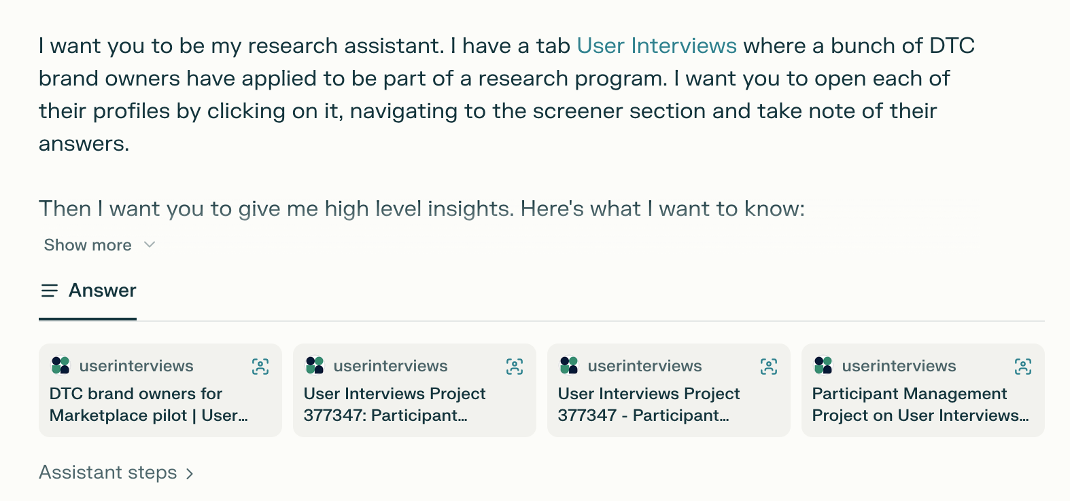Image resolution: width=1070 pixels, height=501 pixels.
Task: Expand the prompt with Show more
Action: [88, 245]
